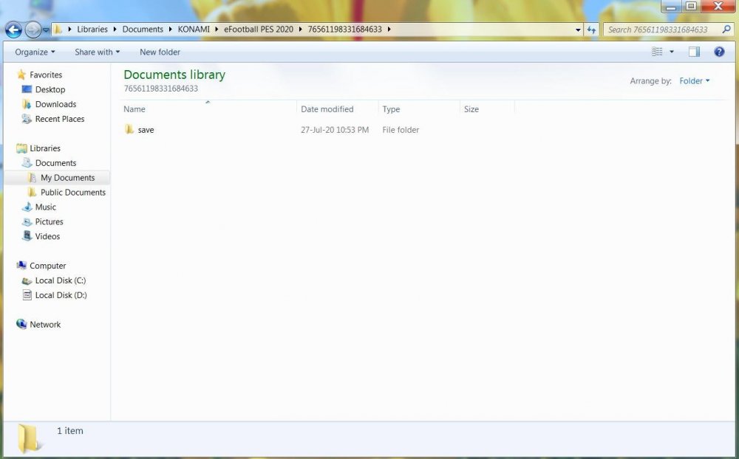Click in the search input field

click(661, 30)
